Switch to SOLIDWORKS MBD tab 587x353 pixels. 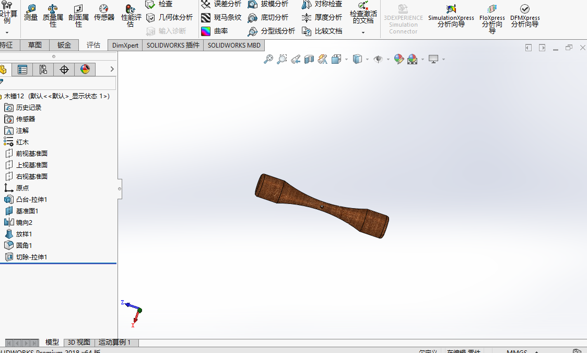tap(234, 45)
